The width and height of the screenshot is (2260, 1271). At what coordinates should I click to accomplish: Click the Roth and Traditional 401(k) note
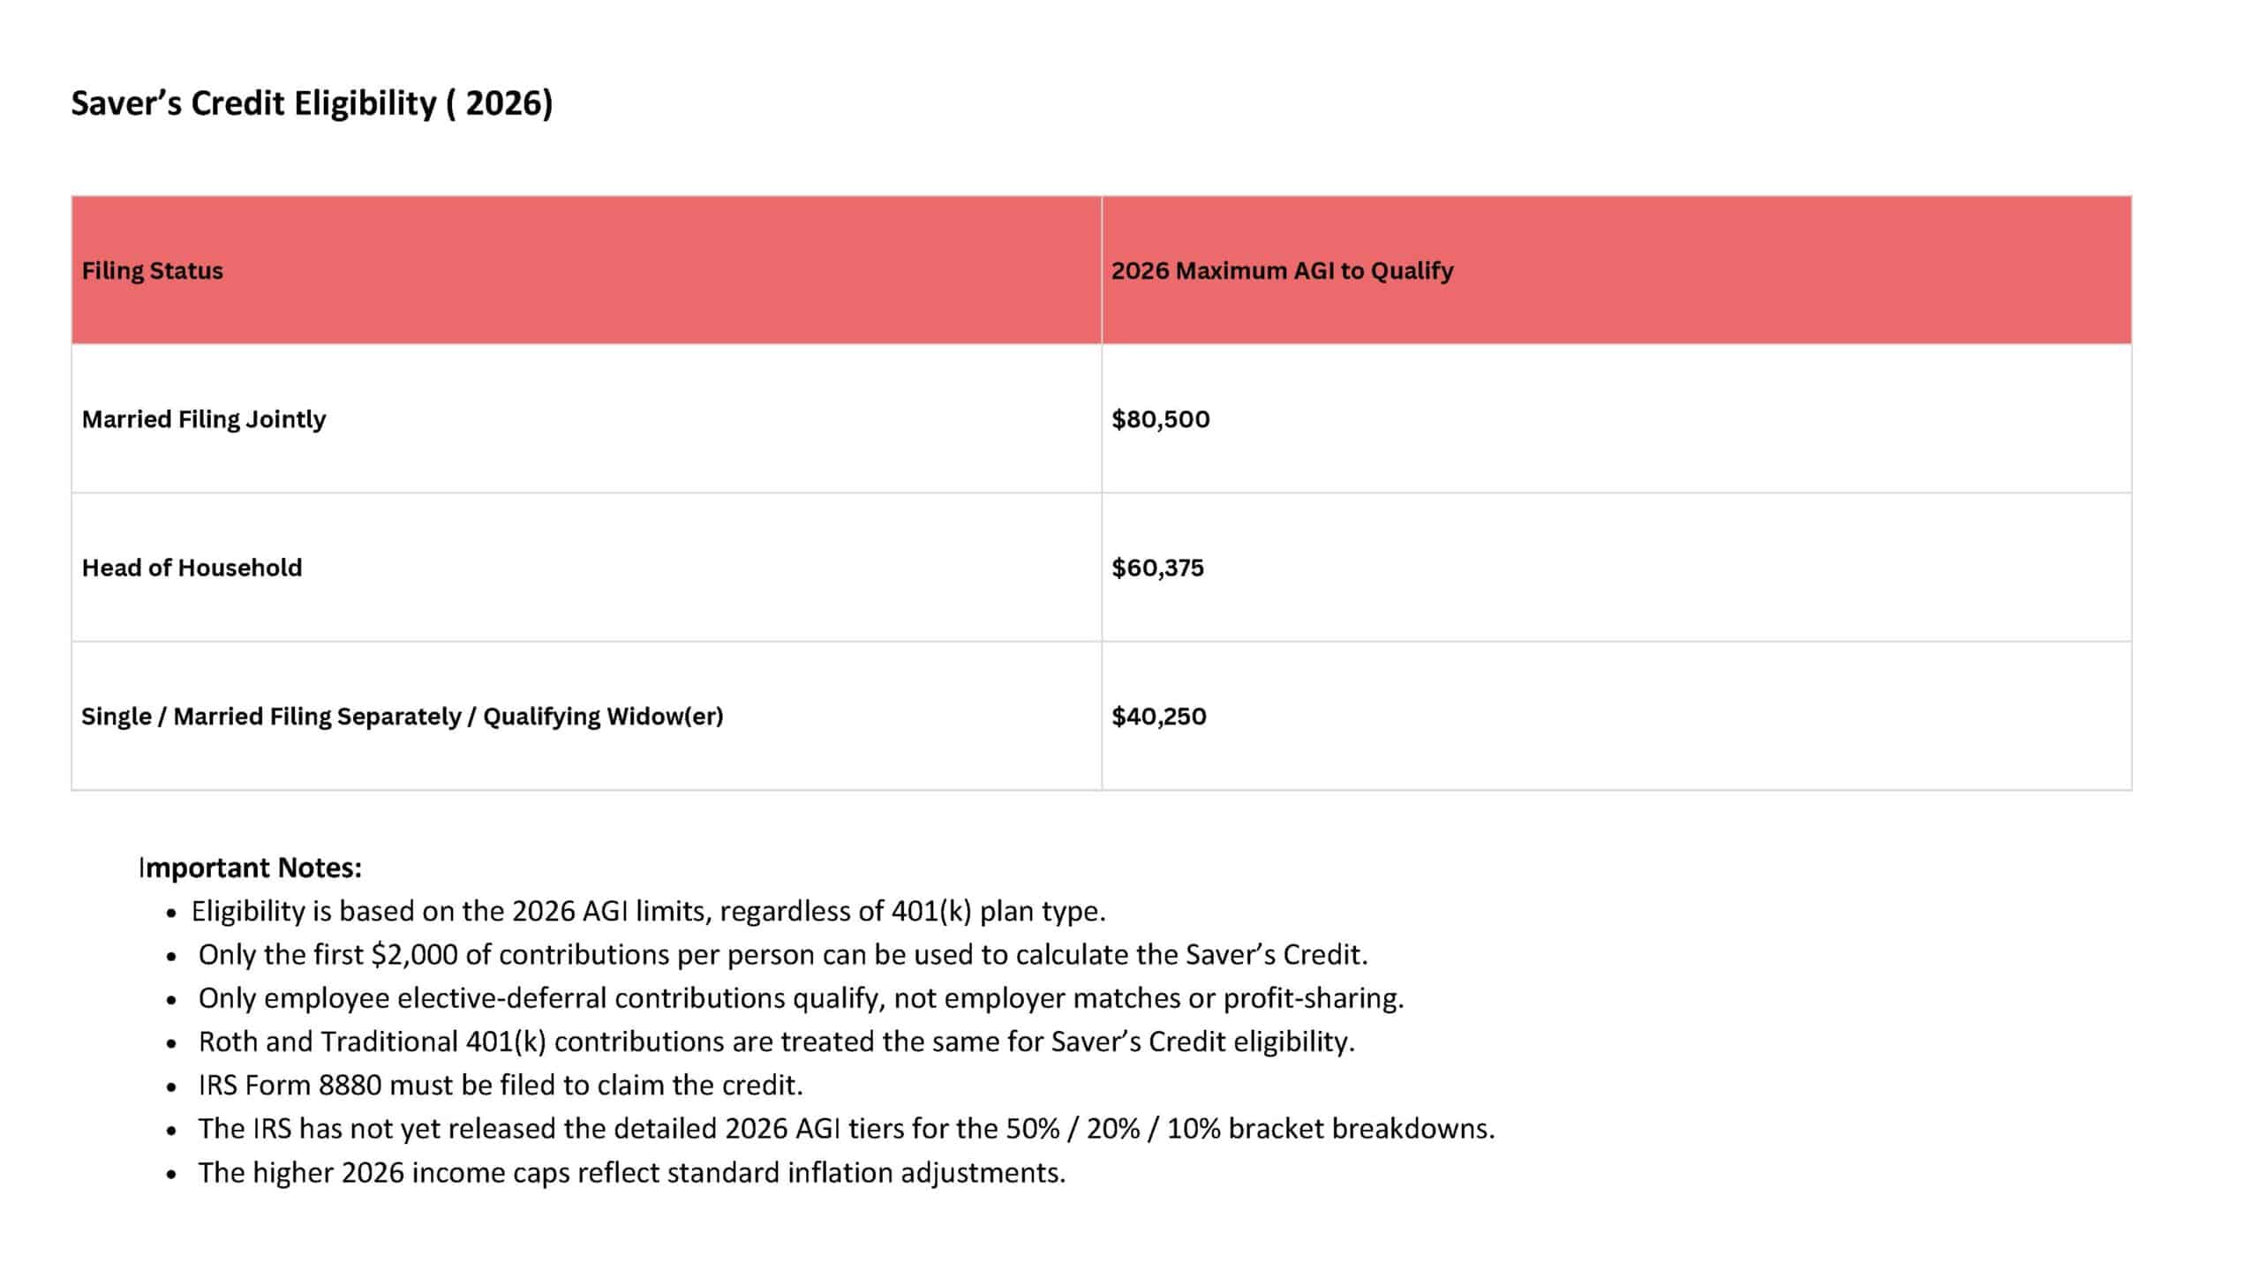pyautogui.click(x=776, y=1042)
